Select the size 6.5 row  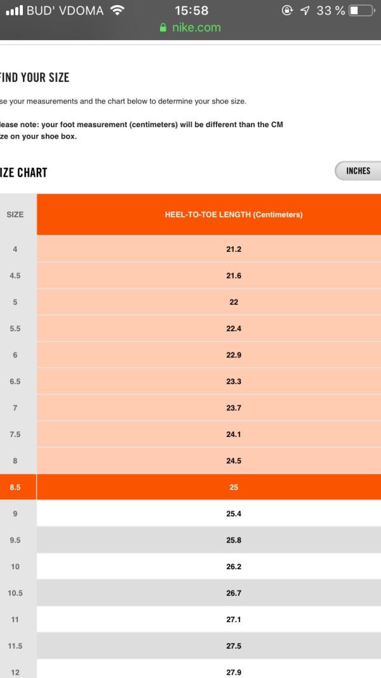click(x=190, y=382)
